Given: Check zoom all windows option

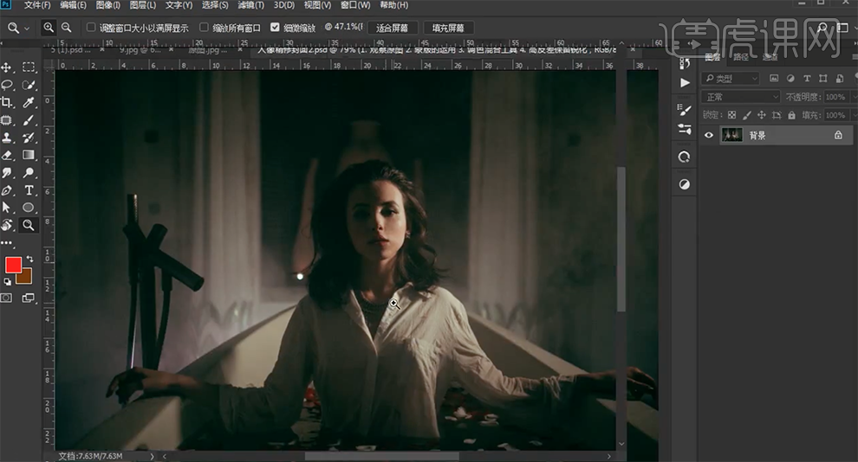Looking at the screenshot, I should [x=205, y=28].
